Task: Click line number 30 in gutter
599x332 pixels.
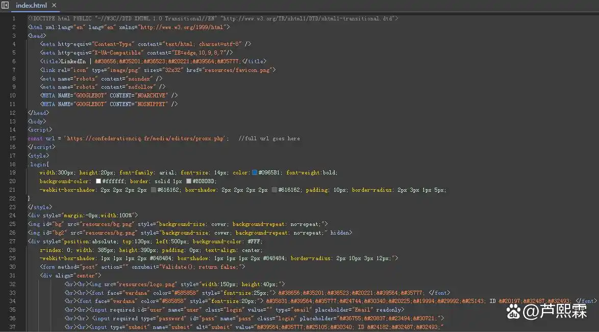Action: 13,267
